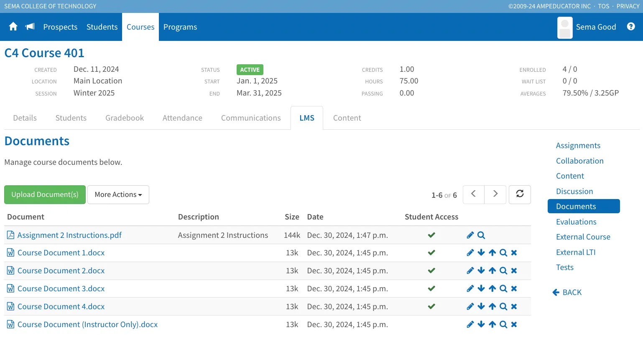Image resolution: width=643 pixels, height=338 pixels.
Task: Preview Instructor Only document with magnifier
Action: coord(503,324)
